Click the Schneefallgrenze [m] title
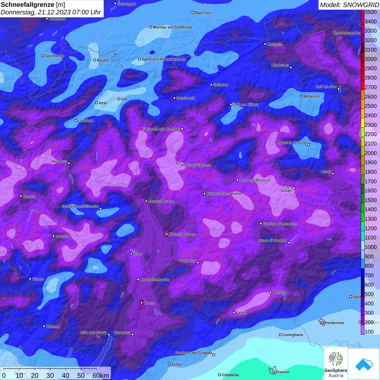380x380 pixels. [x=33, y=5]
